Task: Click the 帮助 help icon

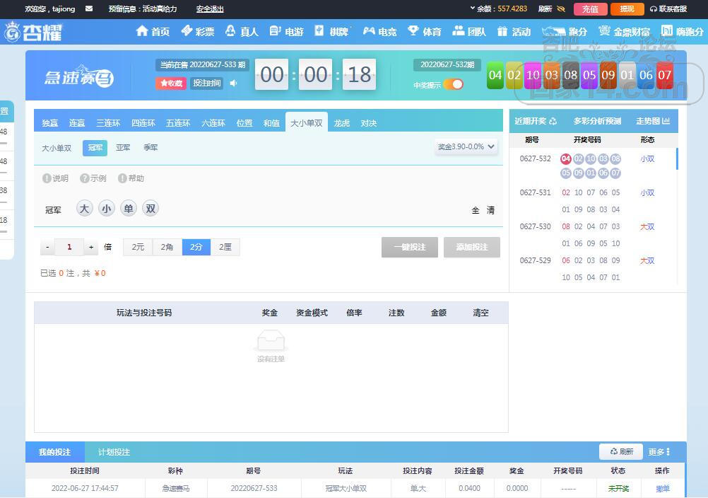Action: [122, 178]
